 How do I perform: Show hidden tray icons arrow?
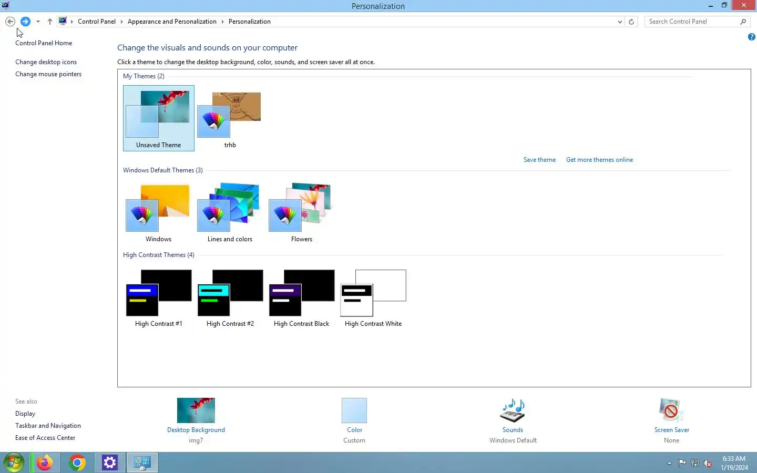click(669, 463)
